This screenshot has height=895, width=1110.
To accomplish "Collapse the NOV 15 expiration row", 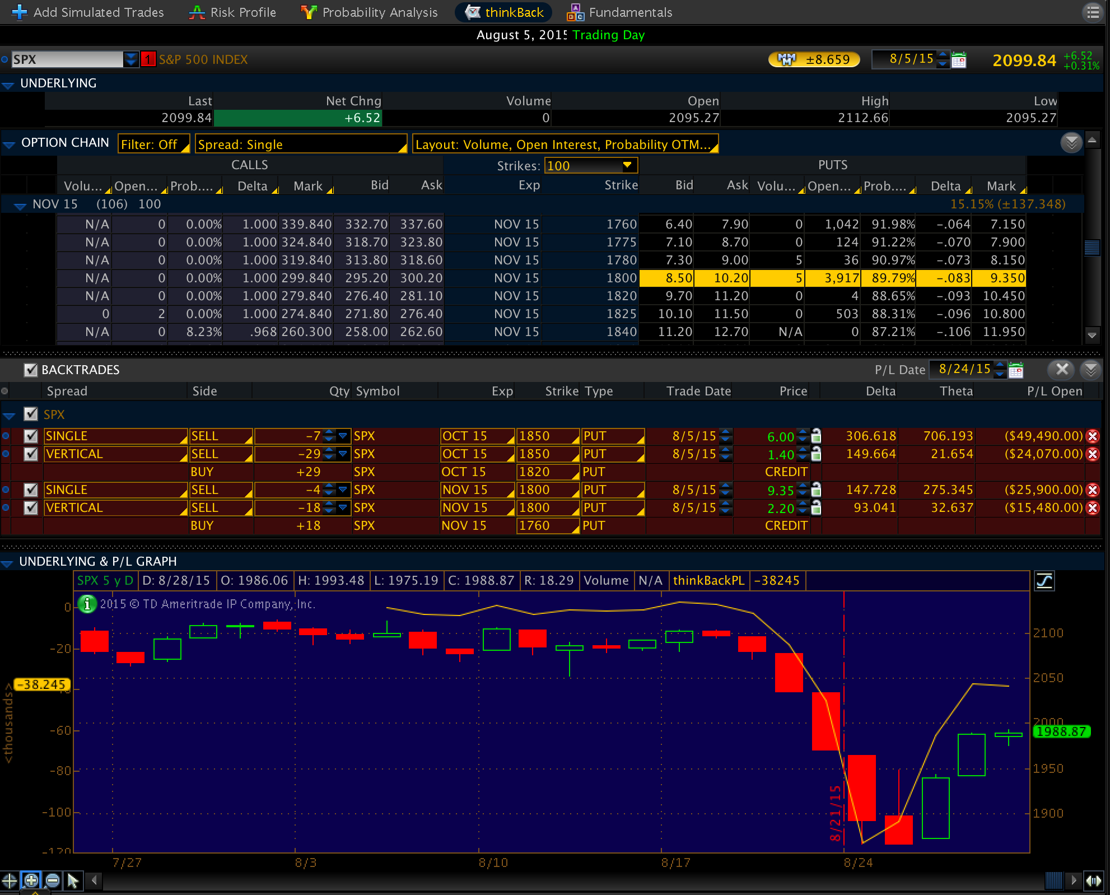I will (x=20, y=206).
